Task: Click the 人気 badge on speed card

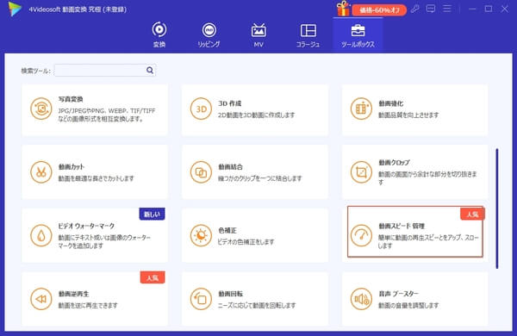Action: (x=472, y=214)
